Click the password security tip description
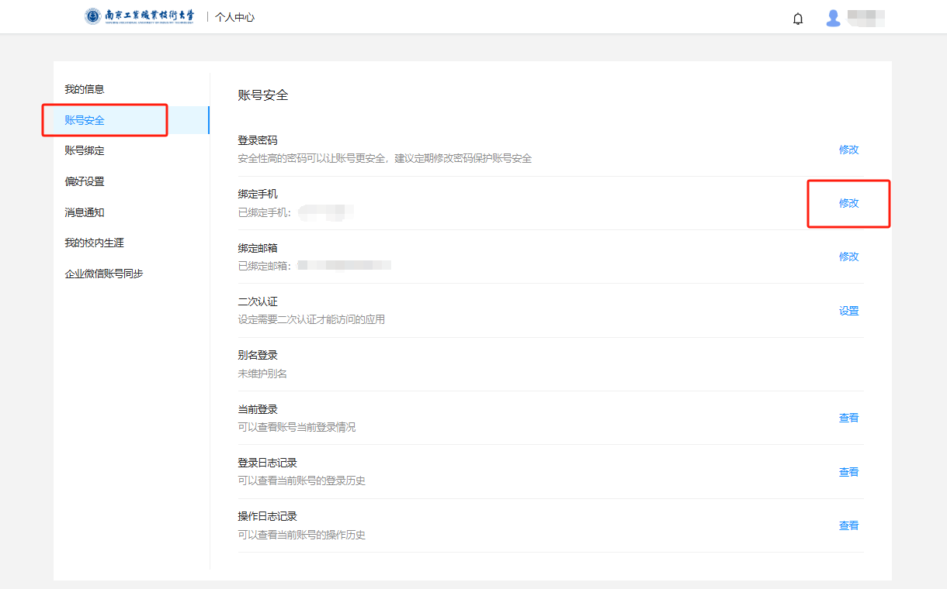This screenshot has width=947, height=589. coord(385,158)
